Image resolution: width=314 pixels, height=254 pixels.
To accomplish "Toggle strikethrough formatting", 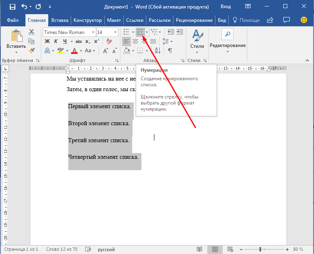I will (x=79, y=41).
